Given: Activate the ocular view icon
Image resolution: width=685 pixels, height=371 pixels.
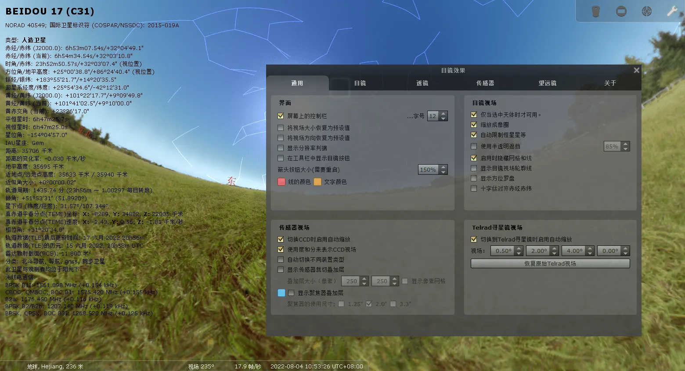Looking at the screenshot, I should point(595,11).
